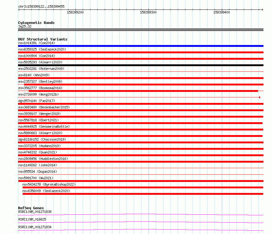Open dgv957n140 (Fan2017) variant

click(x=37, y=101)
